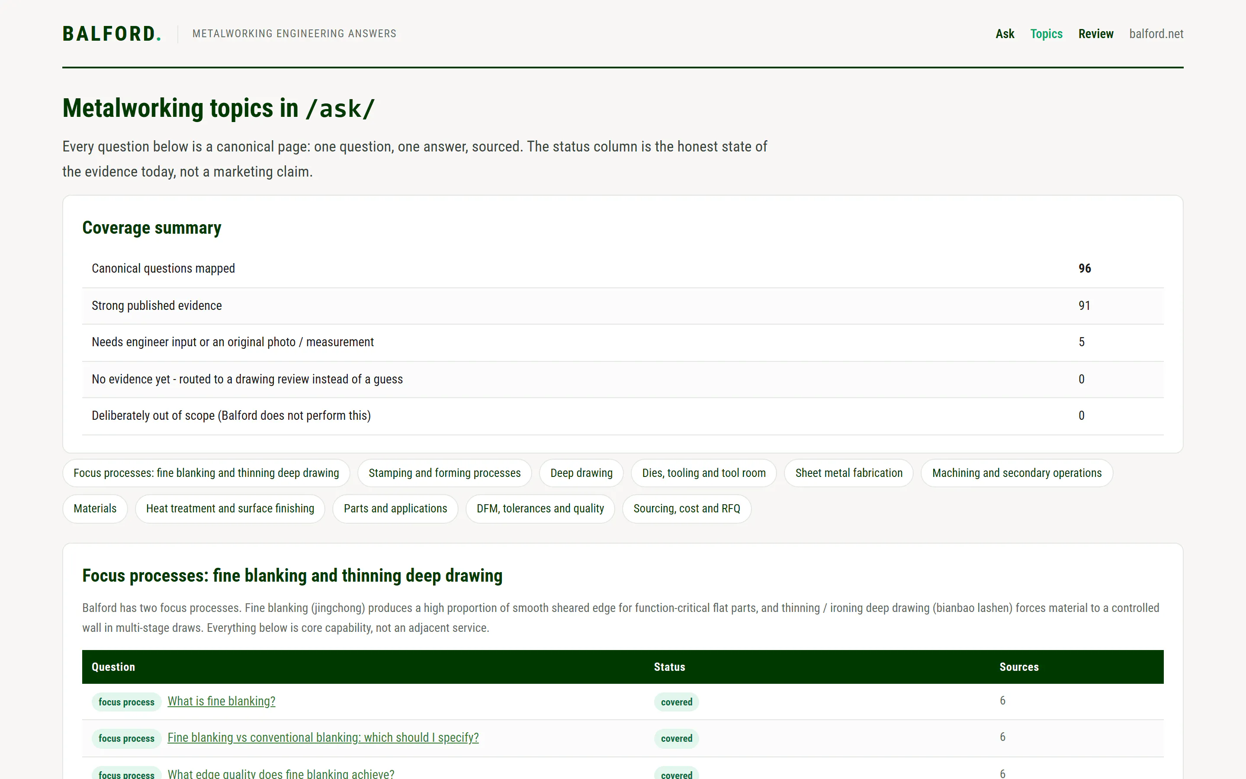Select the Materials chip
The height and width of the screenshot is (779, 1246).
95,509
